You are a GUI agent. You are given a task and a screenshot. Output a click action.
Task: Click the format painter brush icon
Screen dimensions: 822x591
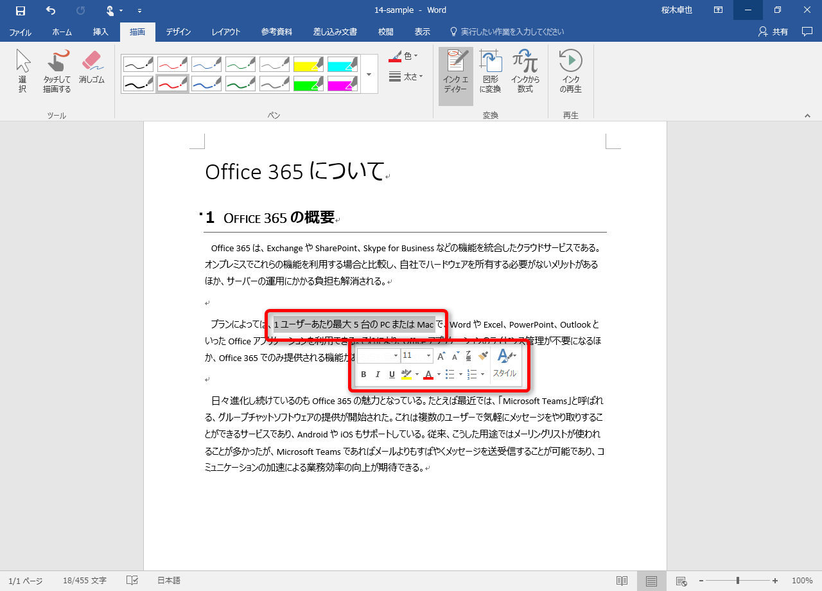tap(483, 356)
